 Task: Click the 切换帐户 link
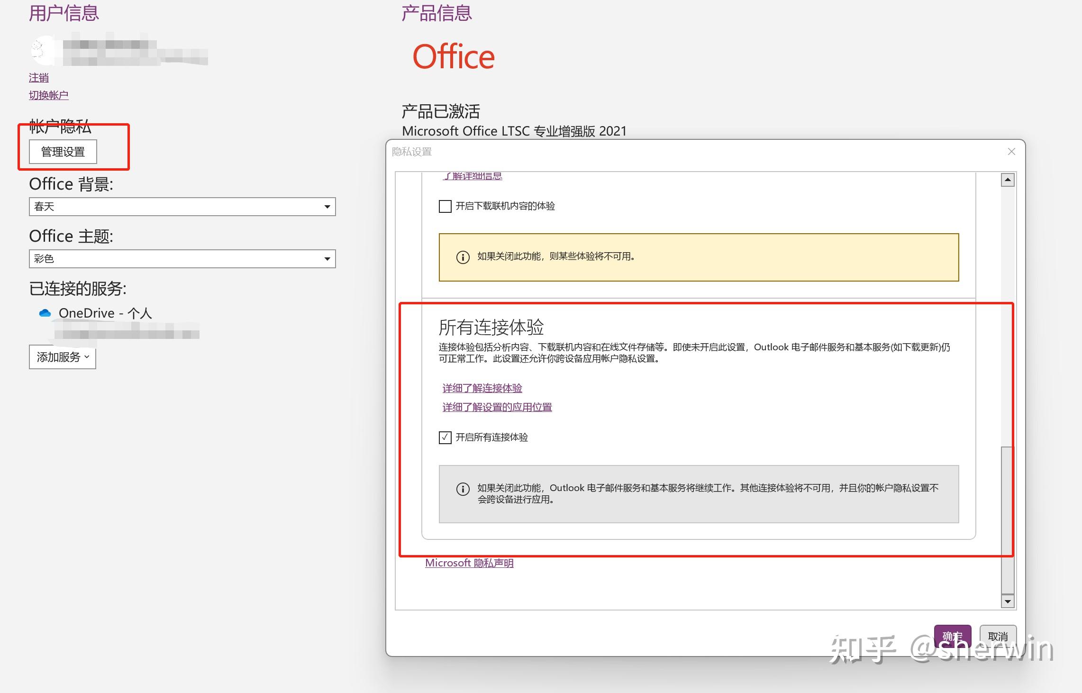click(x=48, y=95)
